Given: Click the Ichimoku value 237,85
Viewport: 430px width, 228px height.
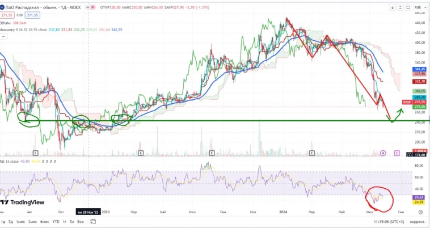Looking at the screenshot, I should tap(54, 29).
